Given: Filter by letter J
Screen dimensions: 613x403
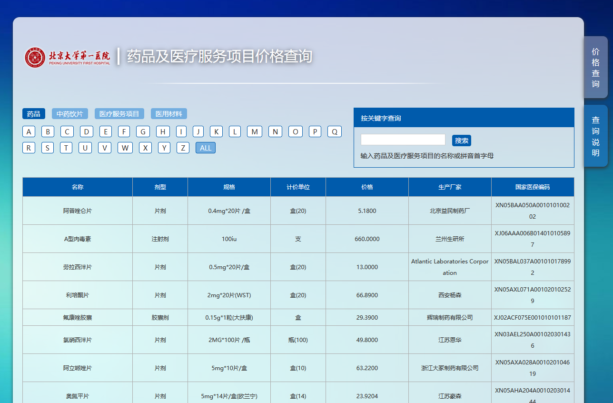Looking at the screenshot, I should 198,132.
